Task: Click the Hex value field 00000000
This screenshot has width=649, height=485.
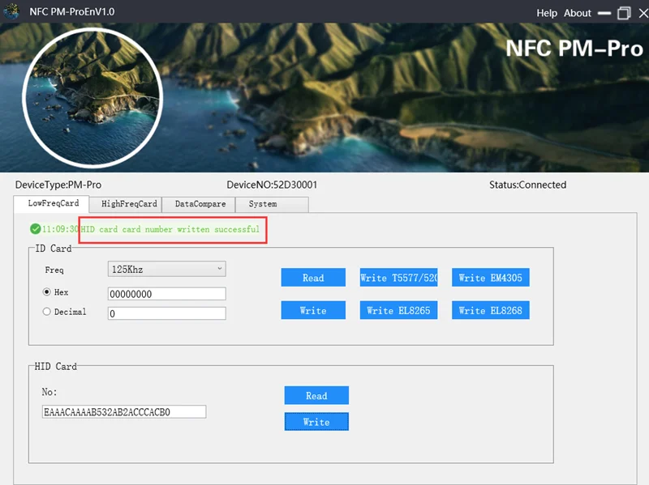Action: pyautogui.click(x=167, y=294)
